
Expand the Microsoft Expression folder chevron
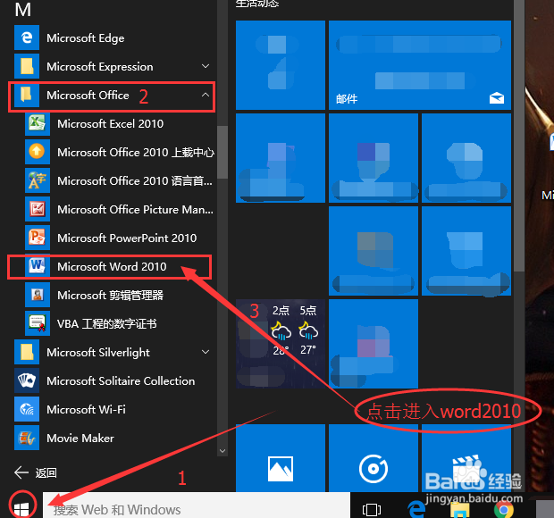click(206, 66)
